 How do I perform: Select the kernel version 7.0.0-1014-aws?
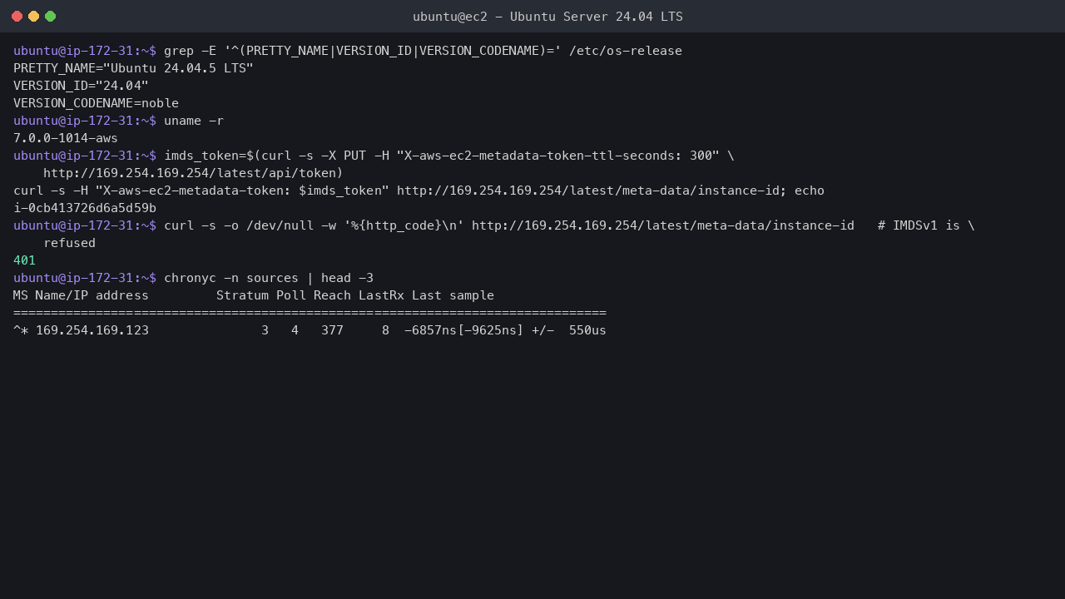point(66,138)
